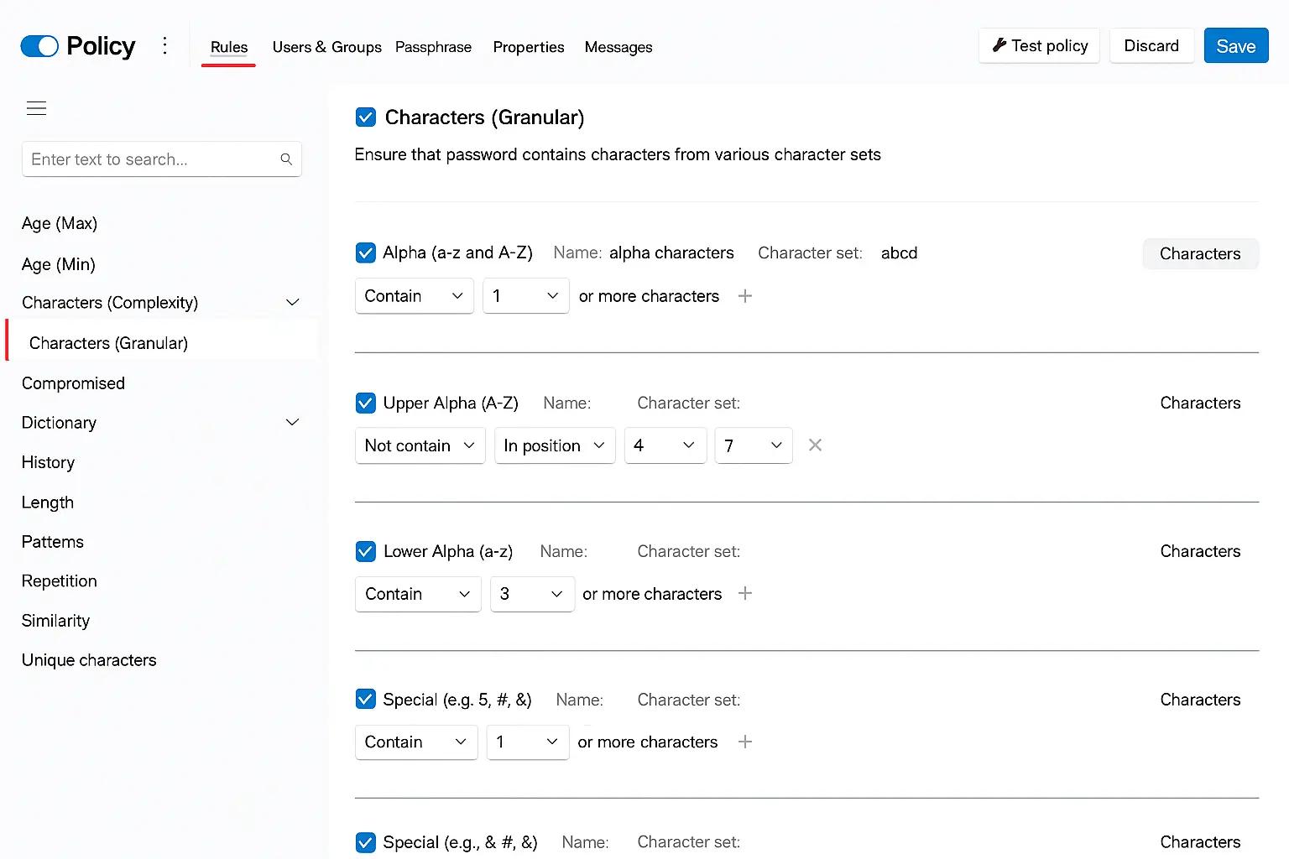Add another Lower Alpha rule with plus
This screenshot has height=859, width=1289.
(744, 594)
